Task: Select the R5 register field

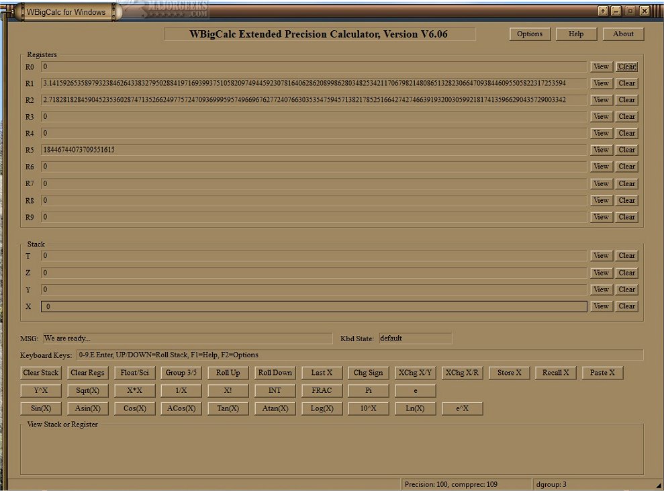Action: pyautogui.click(x=314, y=150)
